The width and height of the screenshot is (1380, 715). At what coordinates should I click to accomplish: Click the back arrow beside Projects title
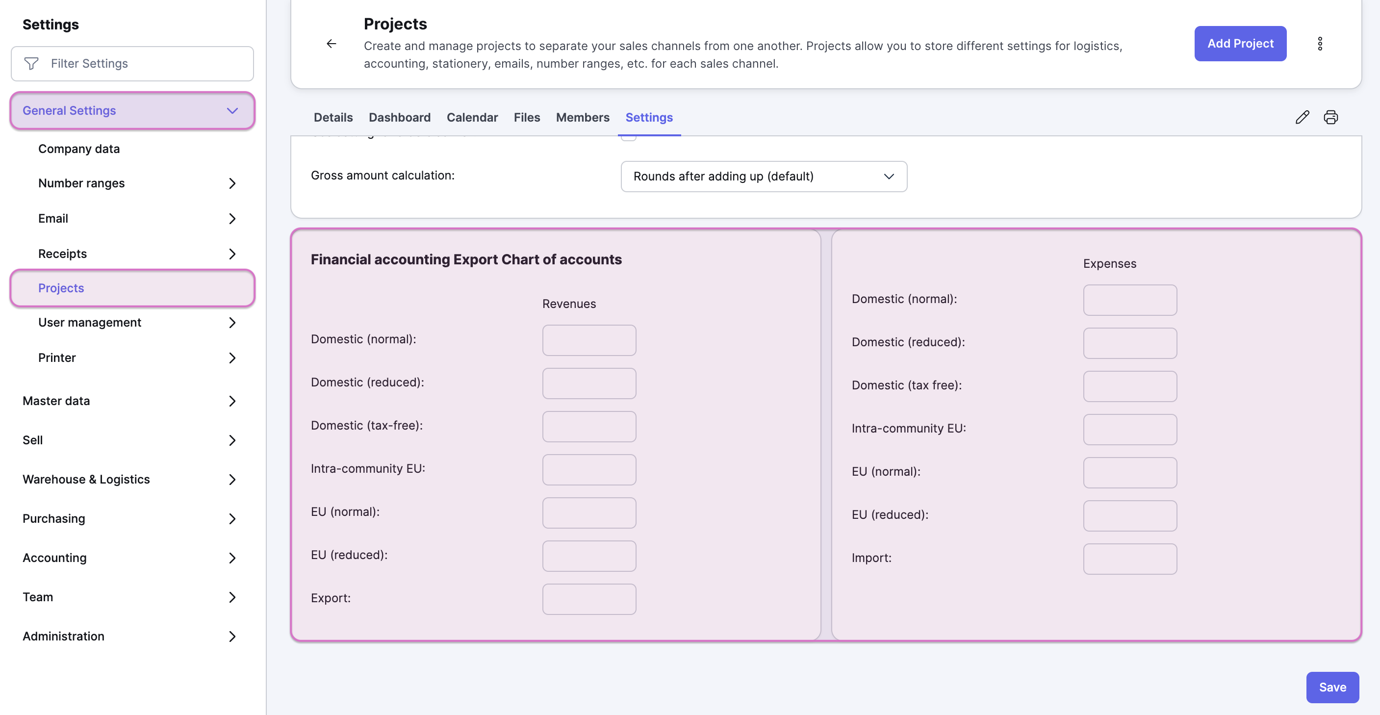pos(332,43)
